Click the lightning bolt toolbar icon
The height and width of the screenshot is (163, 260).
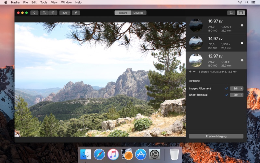(x=76, y=13)
